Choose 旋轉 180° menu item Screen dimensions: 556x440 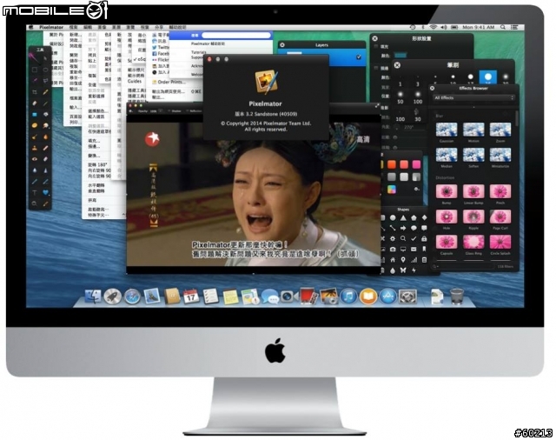tap(99, 164)
